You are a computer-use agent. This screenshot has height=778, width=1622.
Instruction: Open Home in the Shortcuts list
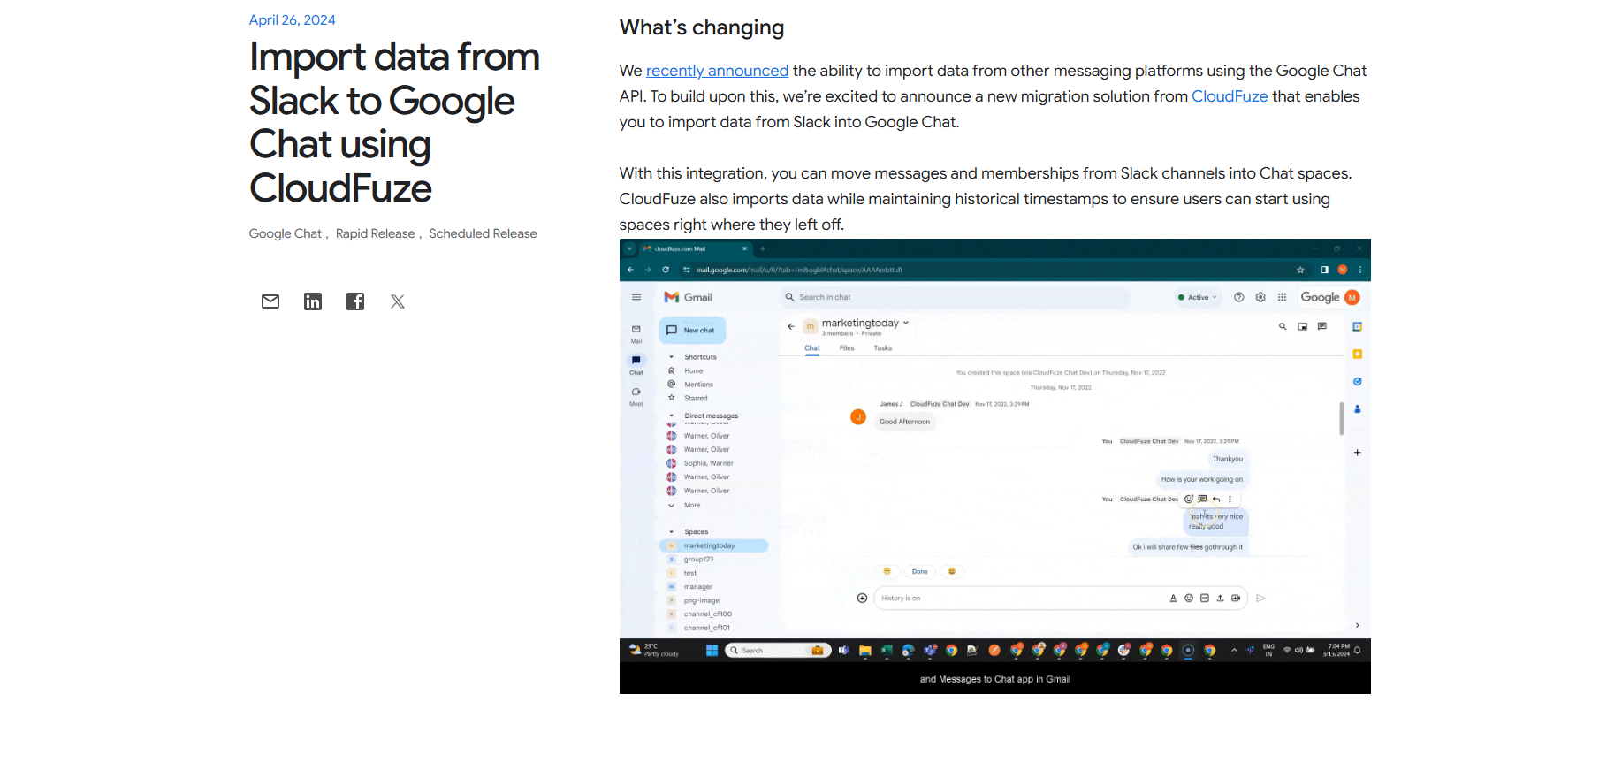[x=694, y=370]
